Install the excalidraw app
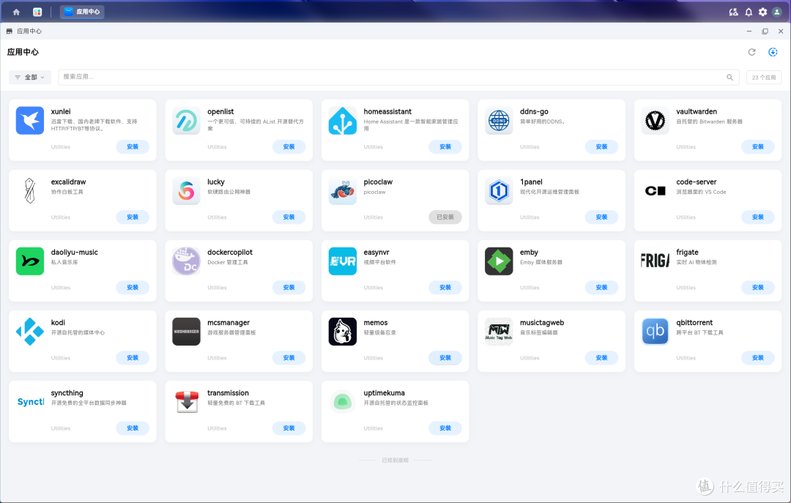This screenshot has height=503, width=791. tap(133, 217)
